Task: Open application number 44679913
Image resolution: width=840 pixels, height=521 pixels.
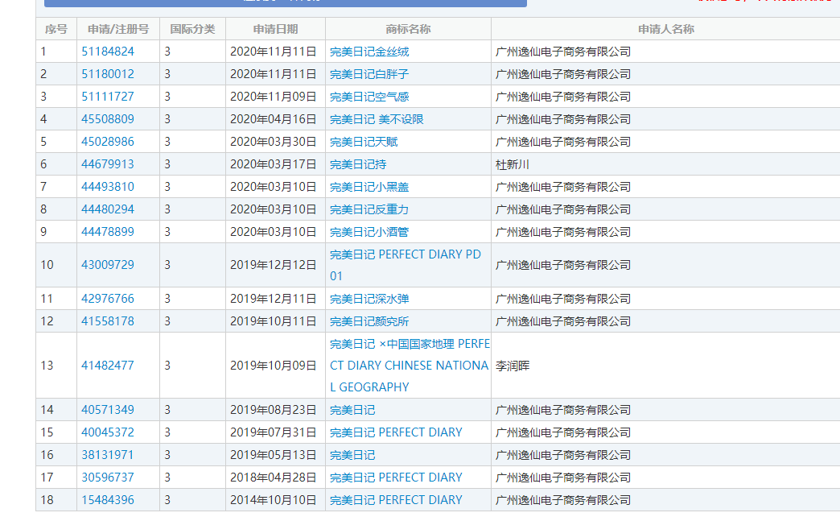Action: click(x=108, y=164)
